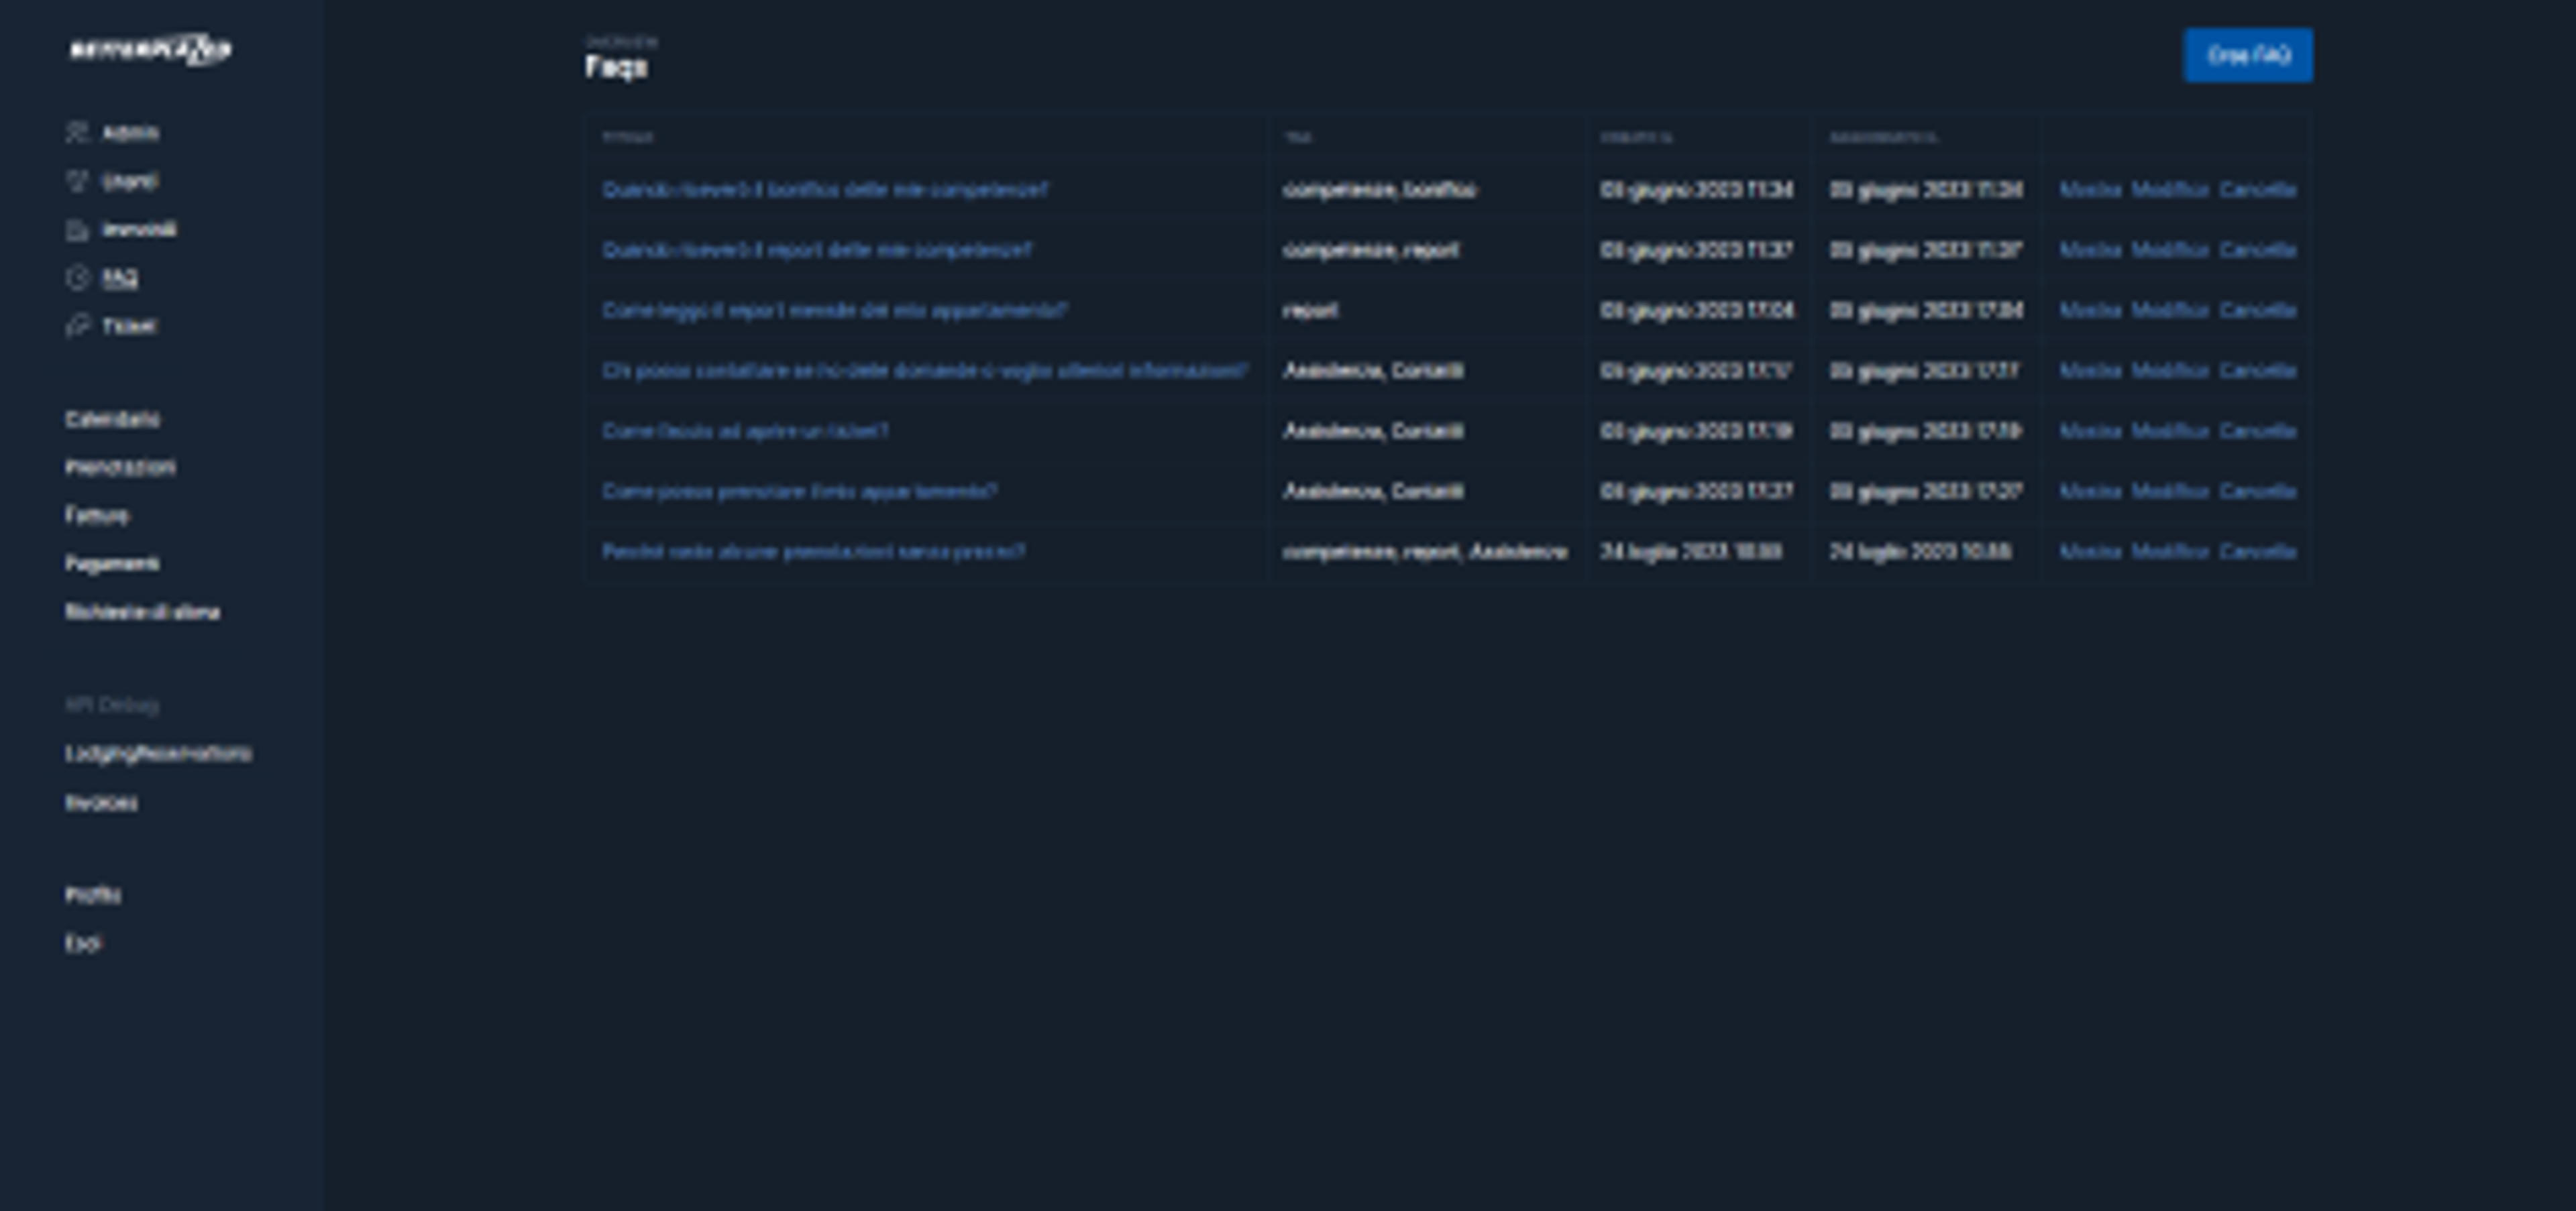This screenshot has height=1211, width=2576.
Task: Select the FAQ icon in the sidebar
Action: 77,278
